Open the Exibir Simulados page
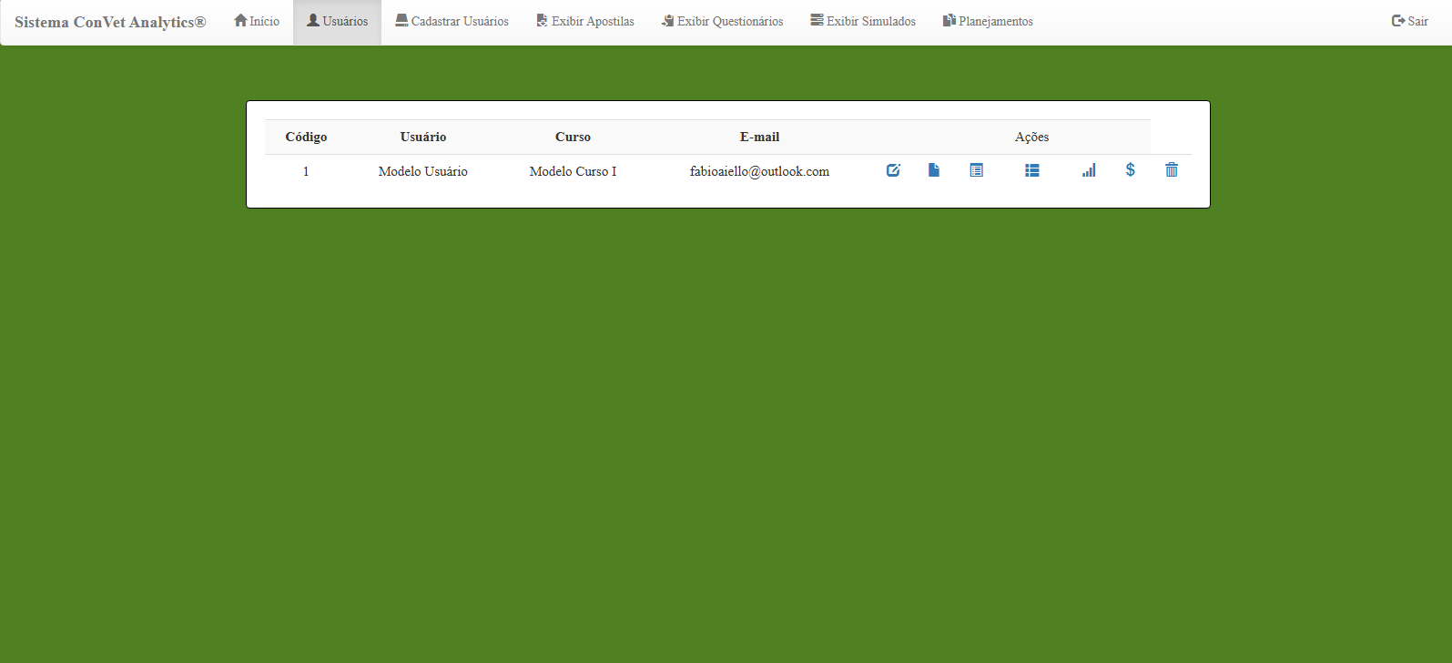1452x663 pixels. [863, 22]
